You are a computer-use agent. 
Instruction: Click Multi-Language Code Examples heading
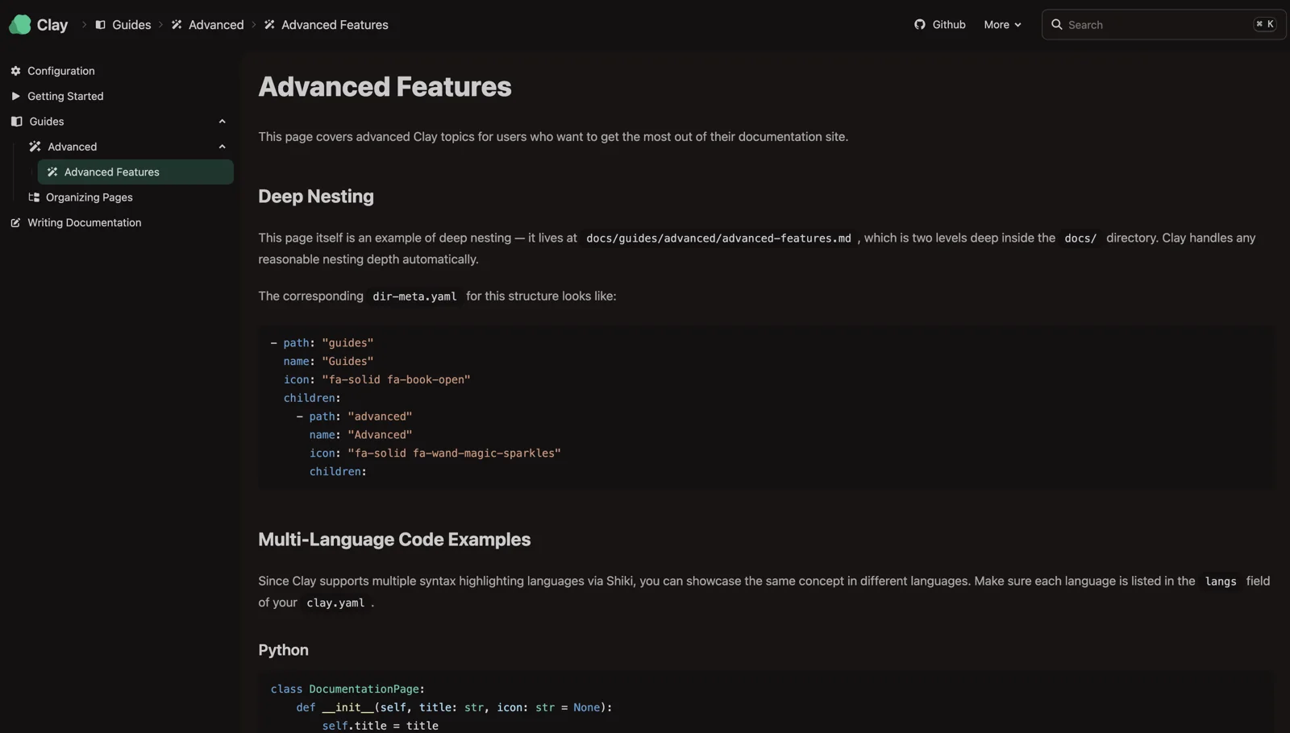click(x=394, y=540)
